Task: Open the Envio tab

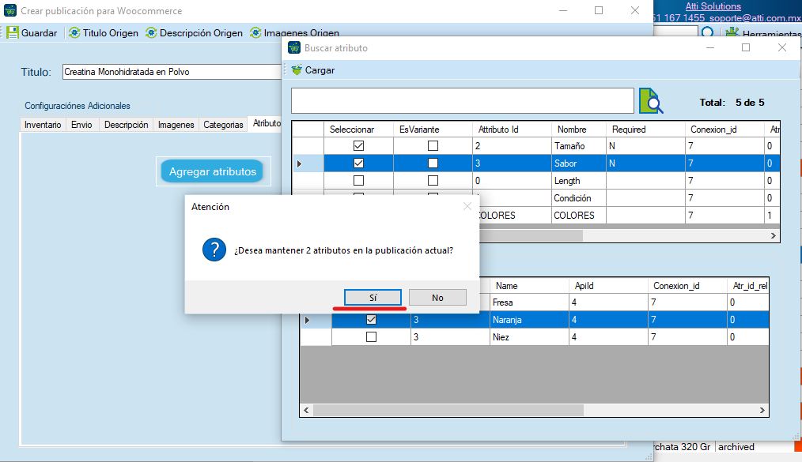Action: (x=81, y=125)
